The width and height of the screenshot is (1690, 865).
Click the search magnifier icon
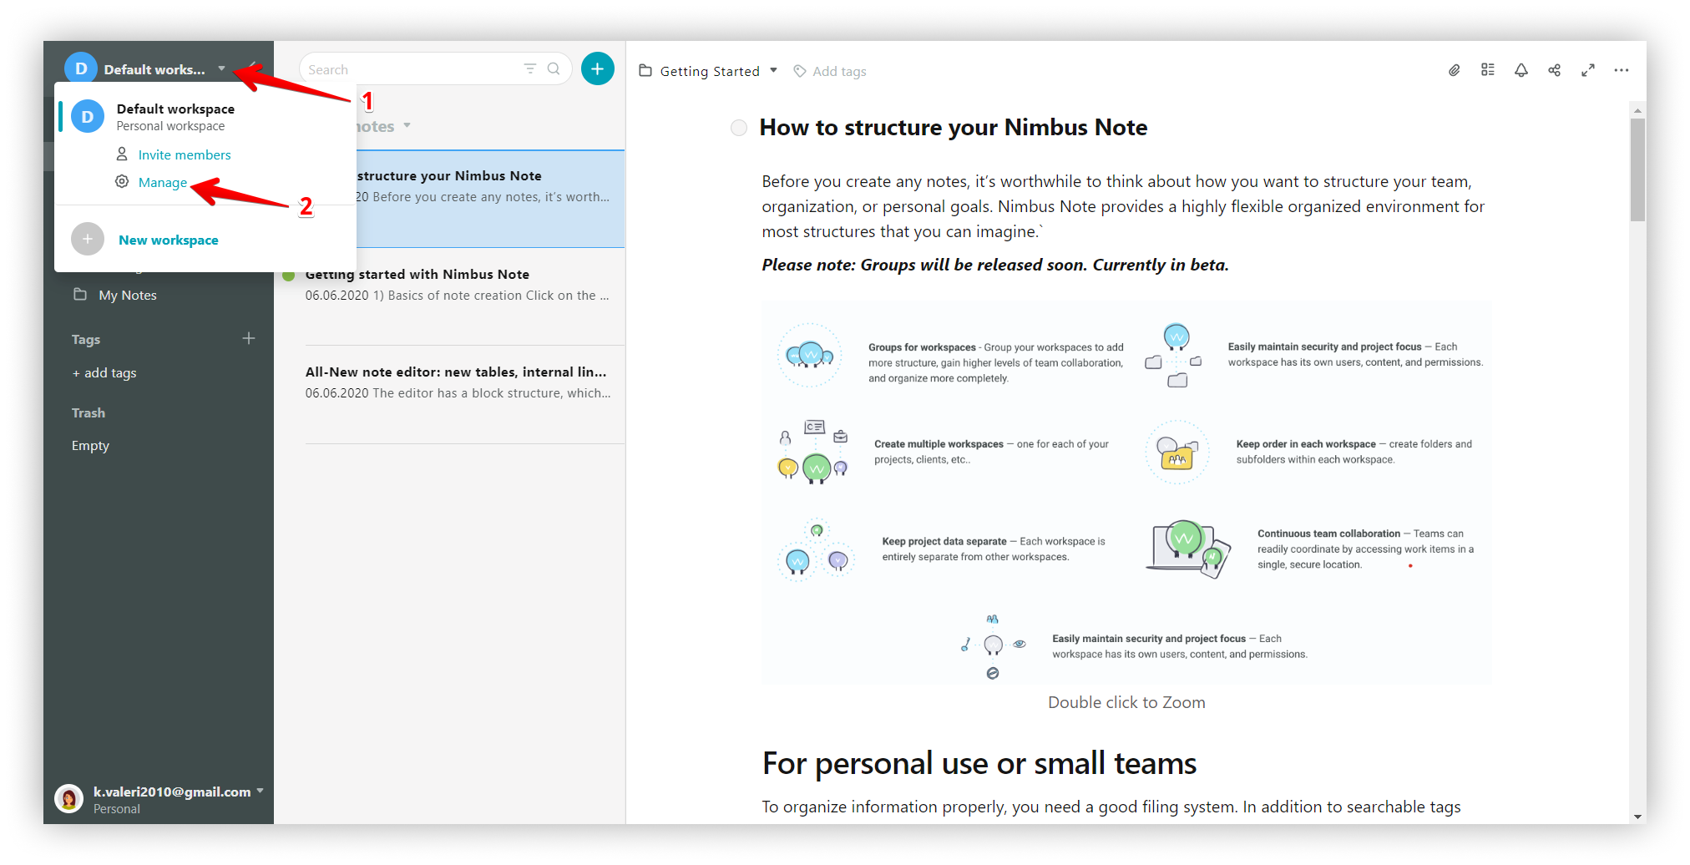pyautogui.click(x=554, y=68)
